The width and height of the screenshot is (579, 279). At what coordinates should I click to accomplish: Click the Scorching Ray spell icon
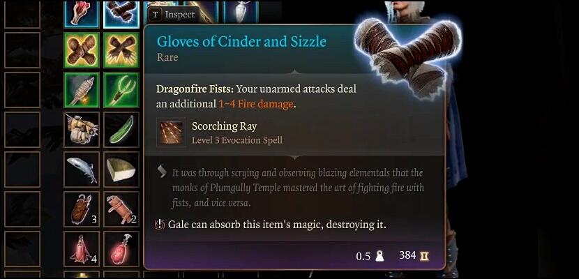tap(172, 133)
